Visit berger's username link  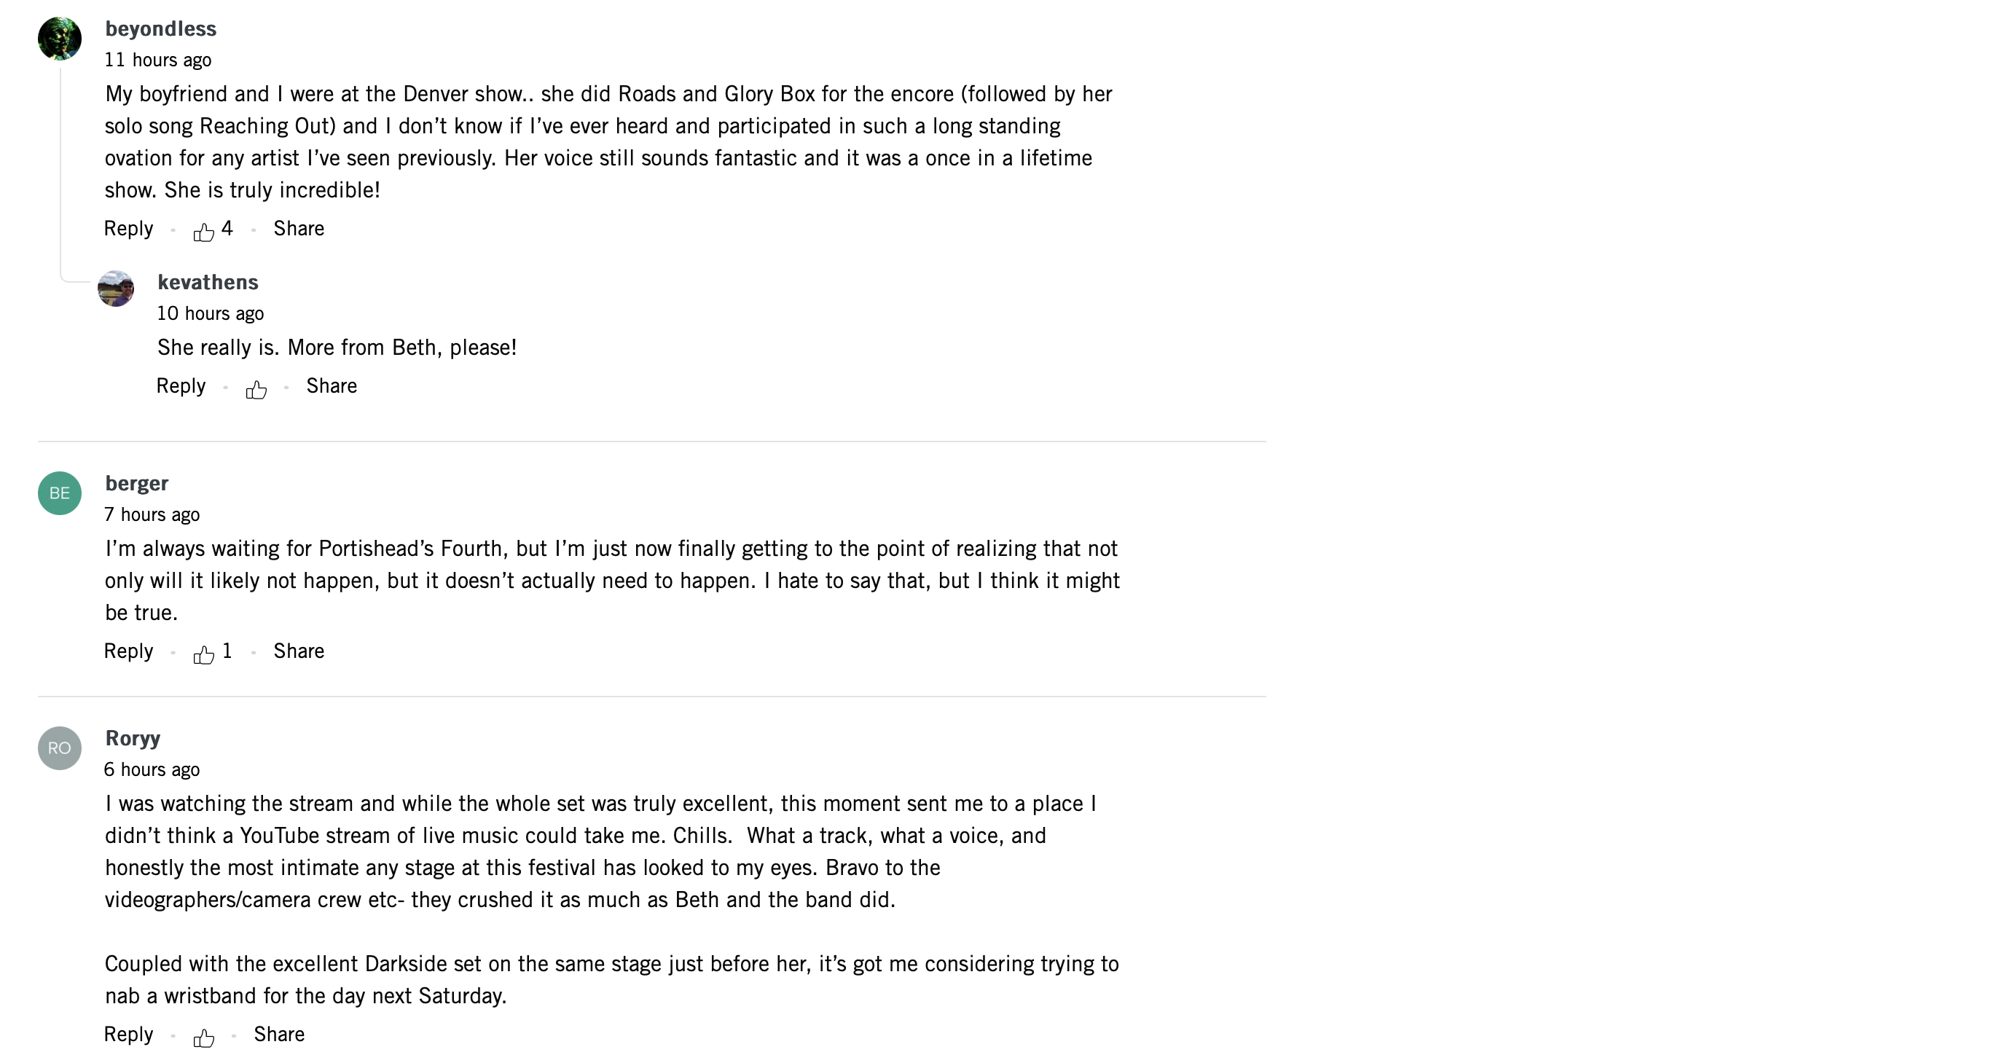(x=137, y=483)
